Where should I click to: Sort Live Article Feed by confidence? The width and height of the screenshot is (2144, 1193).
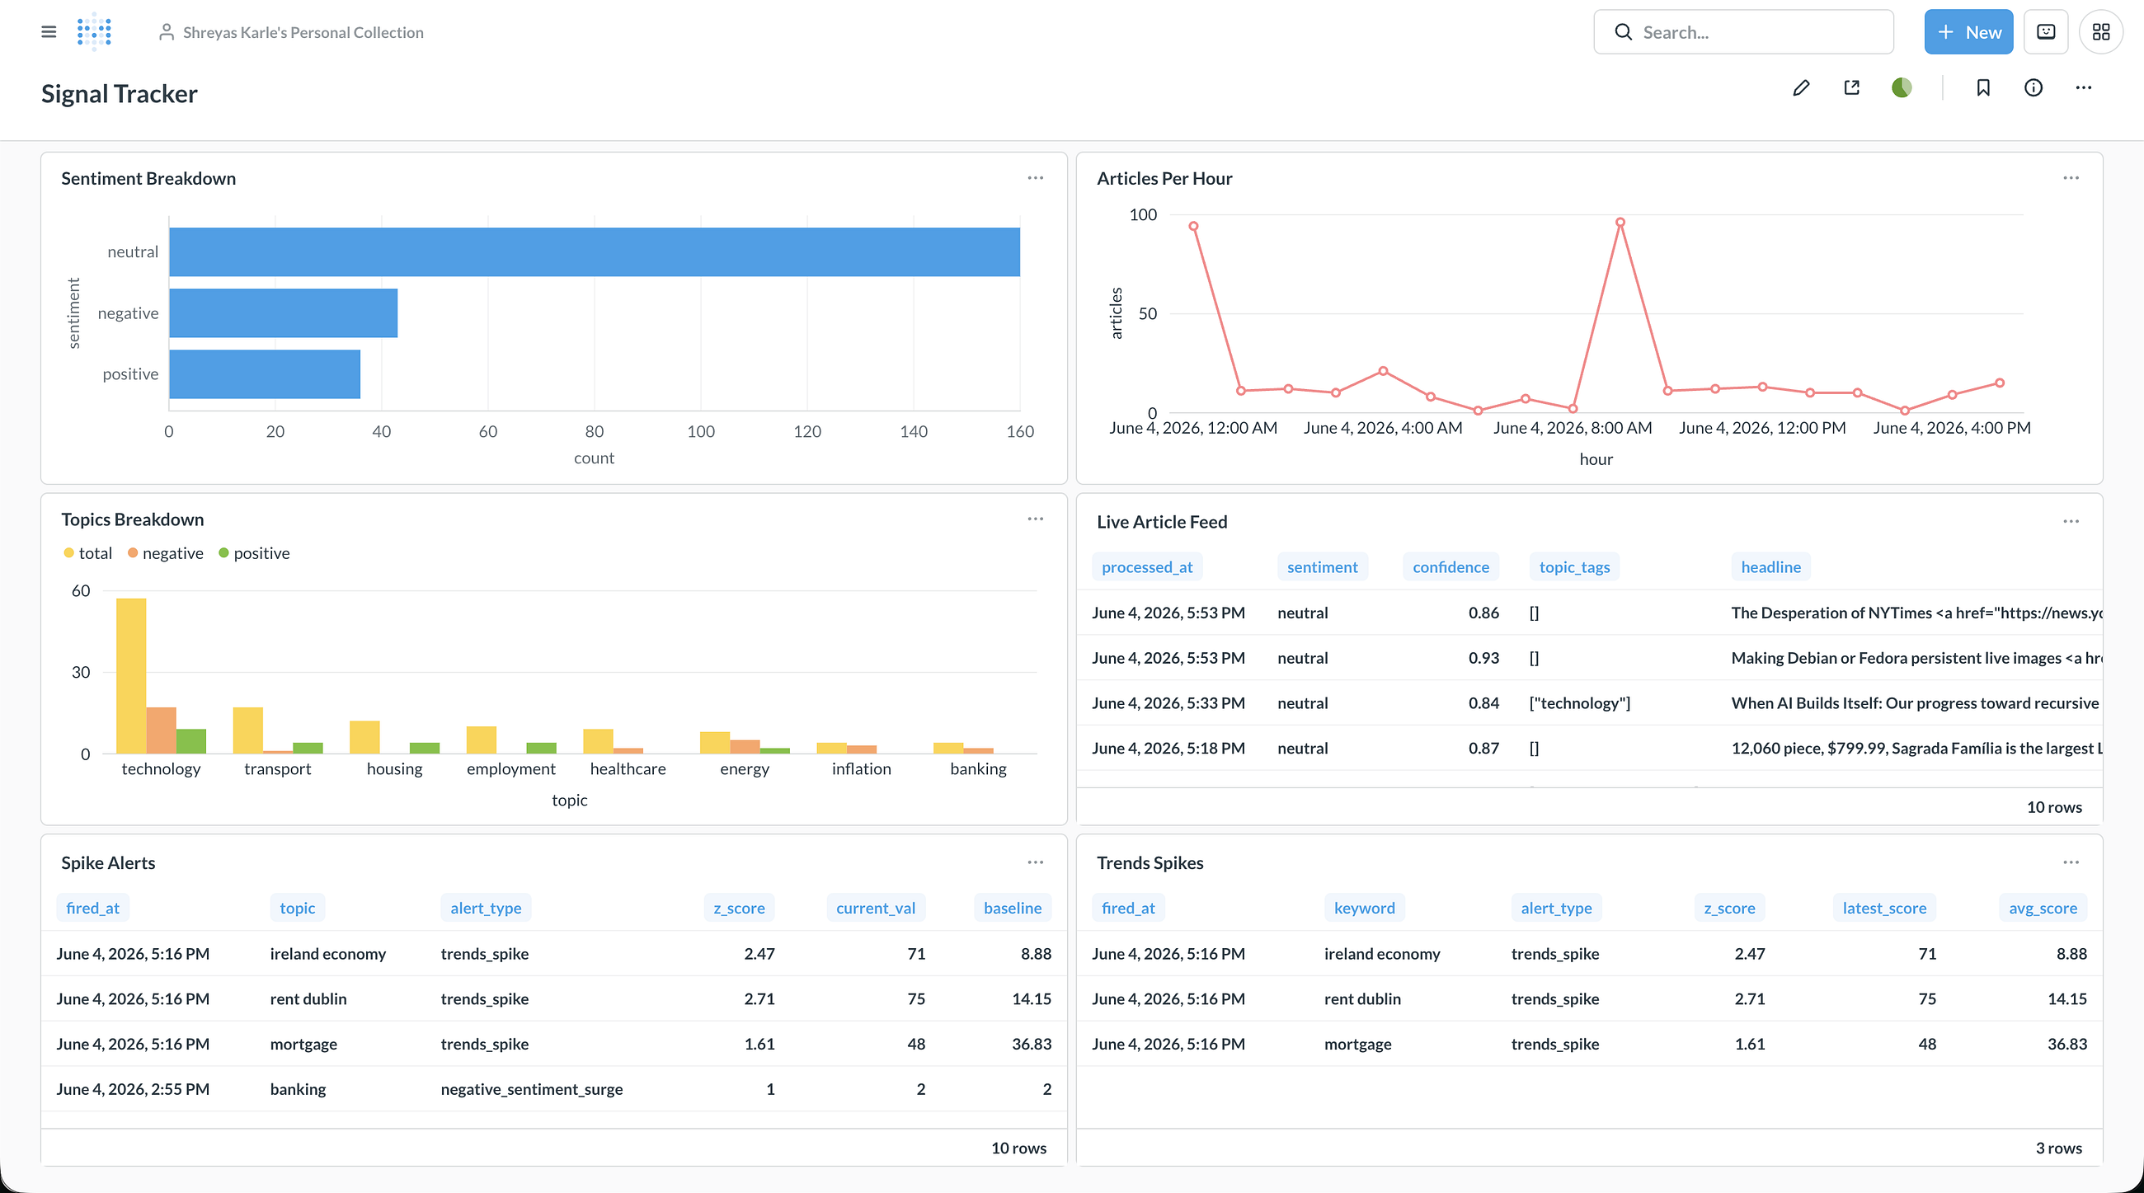point(1450,567)
